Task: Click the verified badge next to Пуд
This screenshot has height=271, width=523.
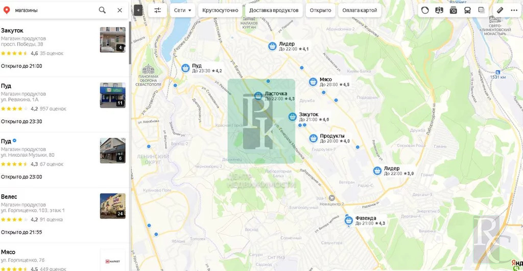Action: point(15,141)
